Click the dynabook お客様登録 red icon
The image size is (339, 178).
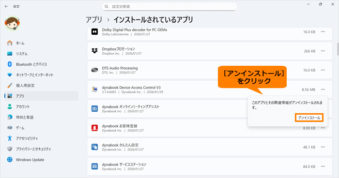pyautogui.click(x=94, y=128)
